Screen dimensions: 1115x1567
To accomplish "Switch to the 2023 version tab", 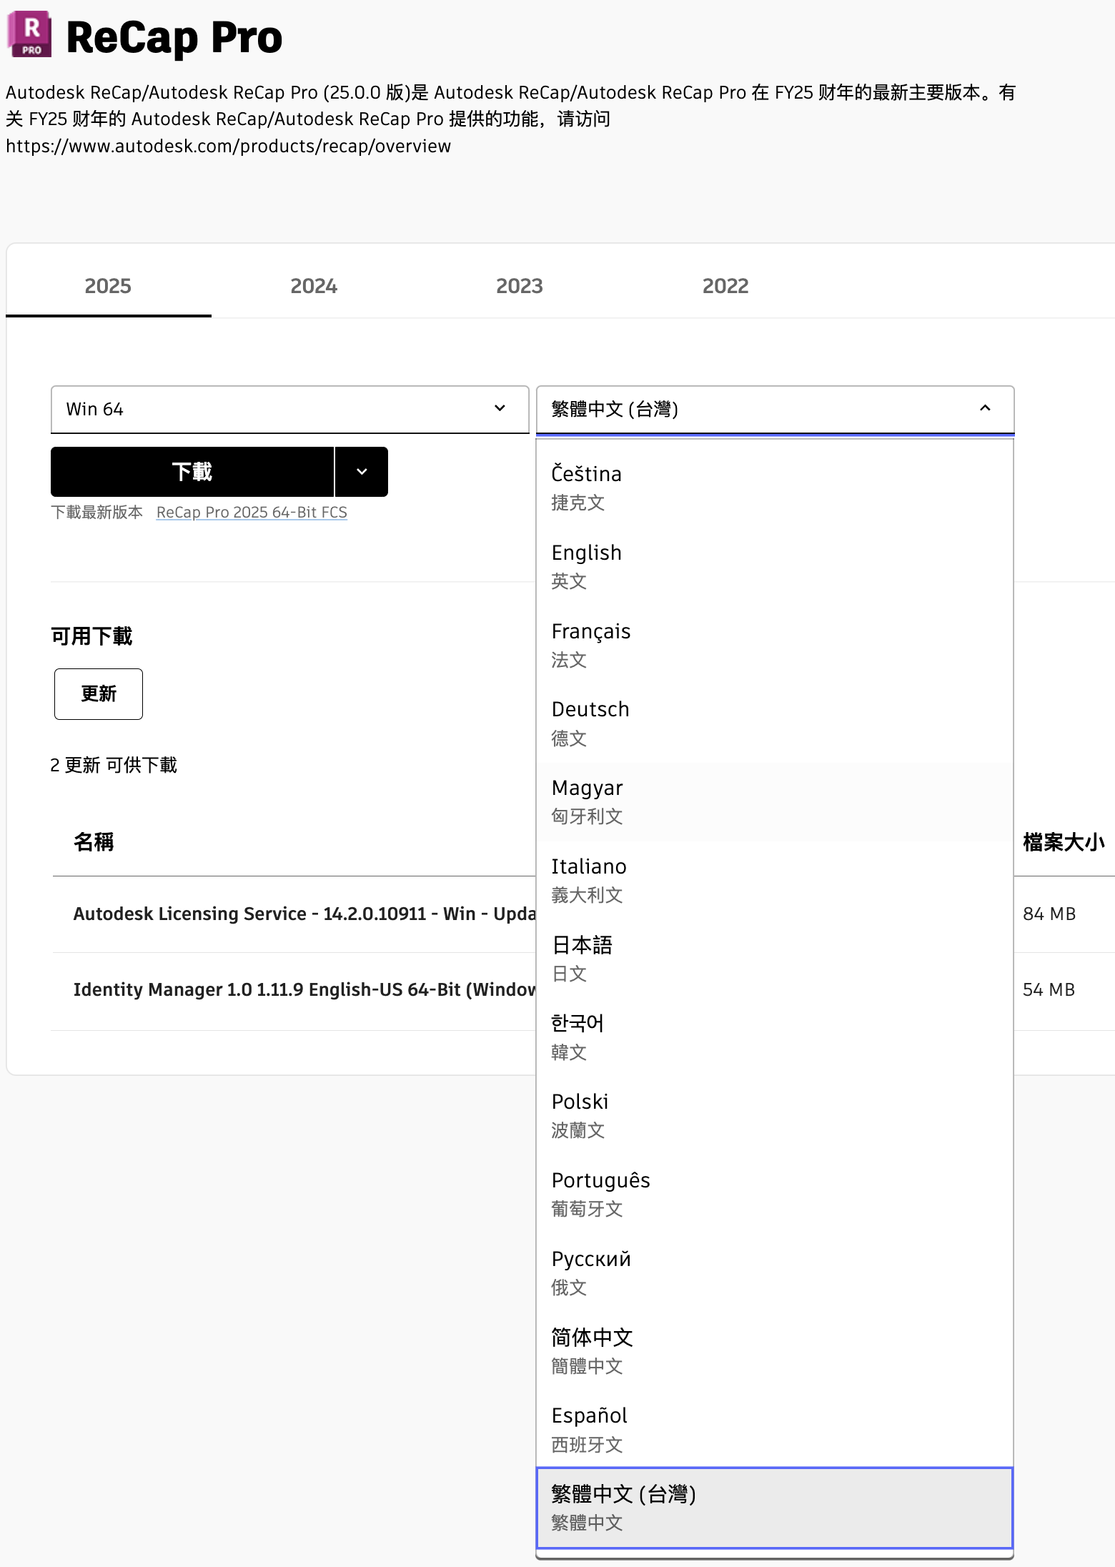I will pyautogui.click(x=519, y=286).
